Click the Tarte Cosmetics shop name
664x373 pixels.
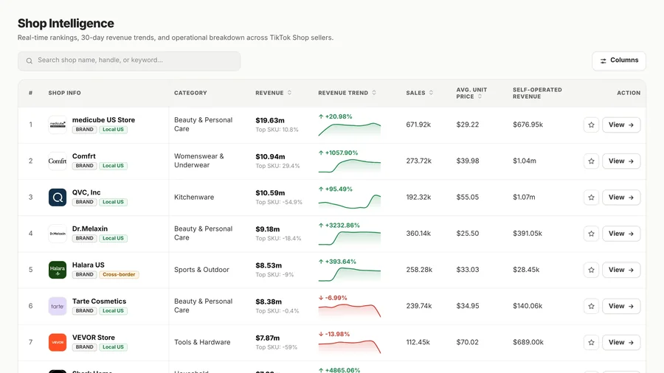(99, 301)
